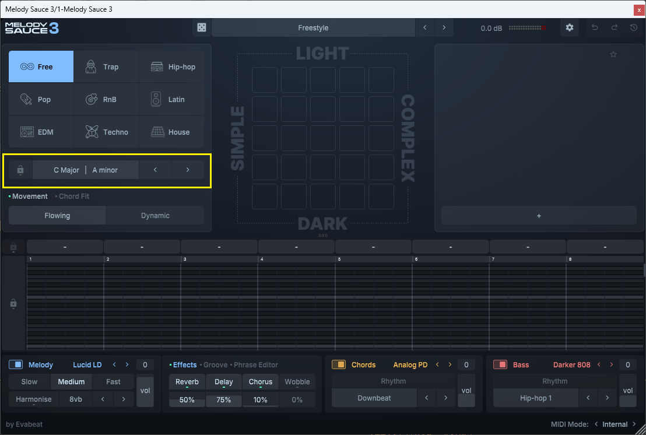This screenshot has width=646, height=435.
Task: Disable the Bass track toggle
Action: point(500,365)
